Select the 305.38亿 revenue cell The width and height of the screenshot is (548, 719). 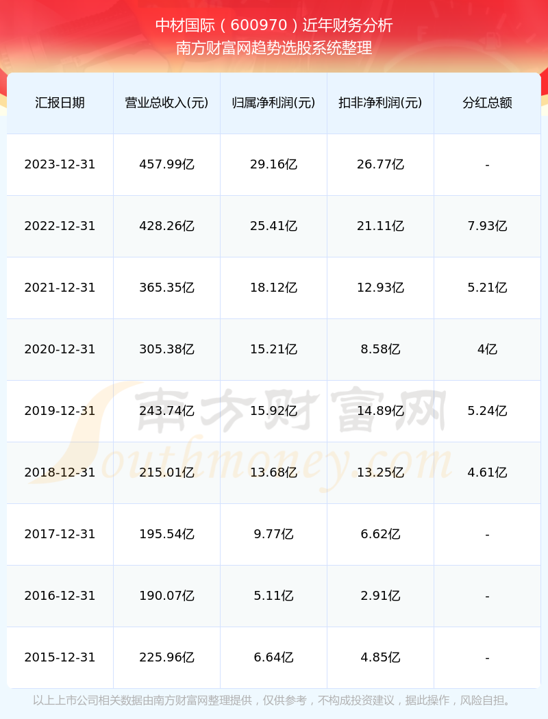(167, 349)
